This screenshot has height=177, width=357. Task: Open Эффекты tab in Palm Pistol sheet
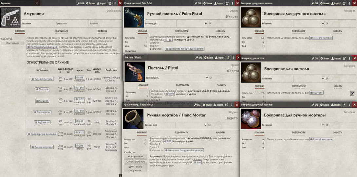[x=221, y=31]
